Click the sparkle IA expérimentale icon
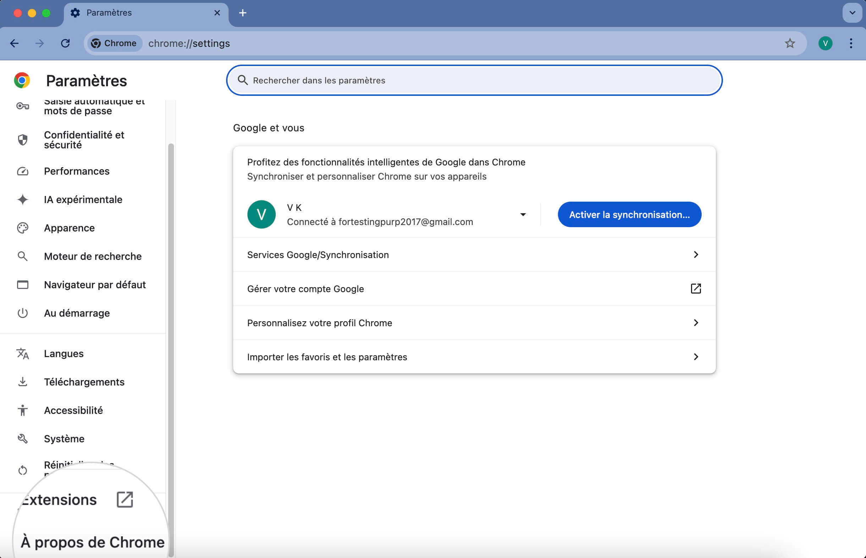The image size is (866, 558). tap(22, 199)
